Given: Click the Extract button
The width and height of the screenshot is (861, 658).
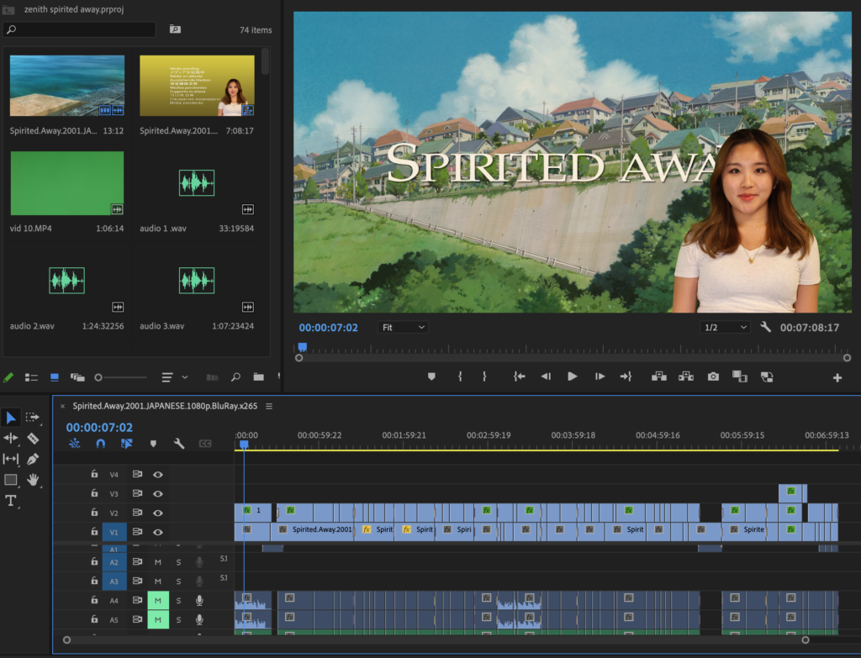Looking at the screenshot, I should pos(686,376).
